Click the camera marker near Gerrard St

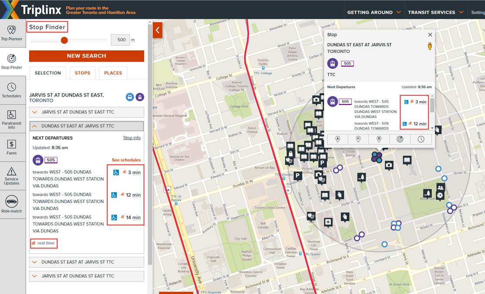click(316, 100)
